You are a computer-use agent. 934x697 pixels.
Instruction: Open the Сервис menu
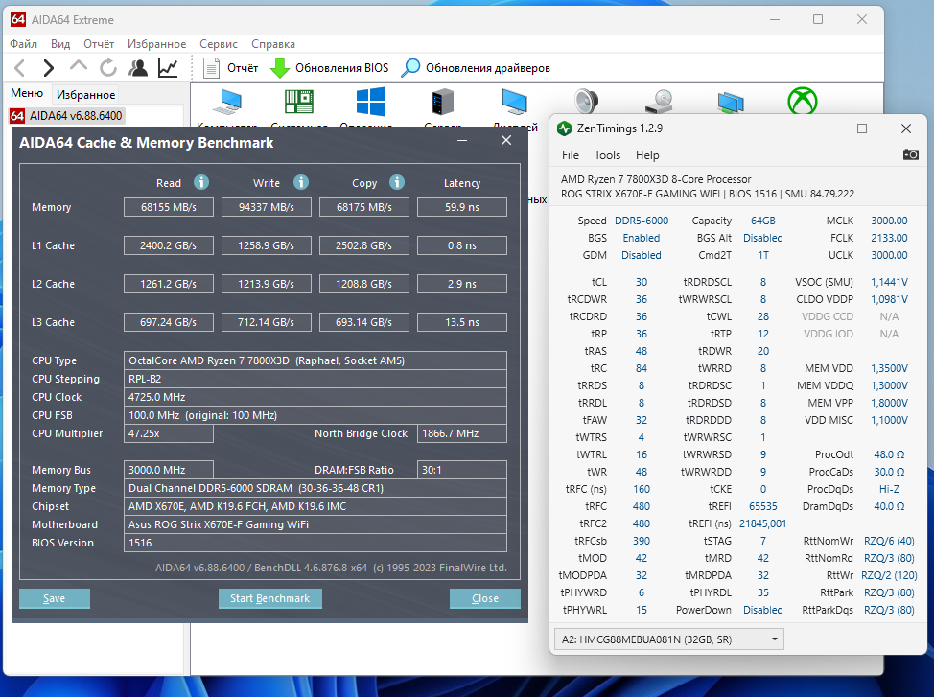click(218, 44)
